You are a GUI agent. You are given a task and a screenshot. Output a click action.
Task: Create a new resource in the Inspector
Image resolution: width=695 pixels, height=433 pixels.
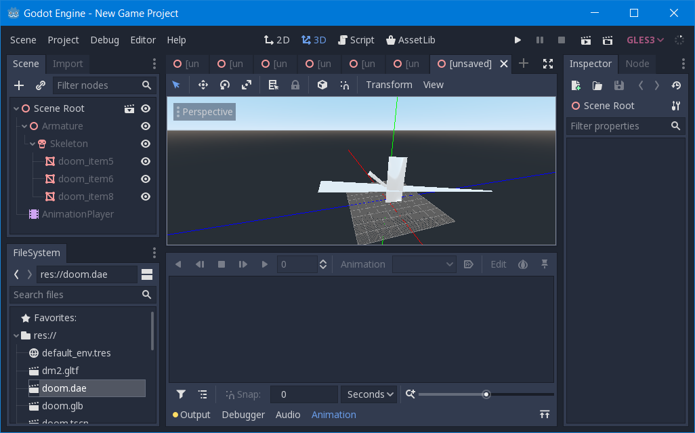point(576,85)
